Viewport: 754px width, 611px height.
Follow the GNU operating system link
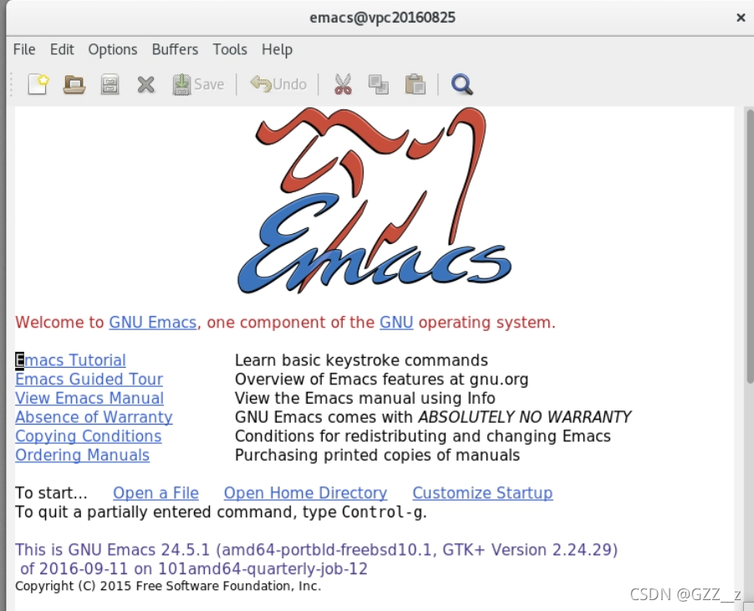click(396, 322)
